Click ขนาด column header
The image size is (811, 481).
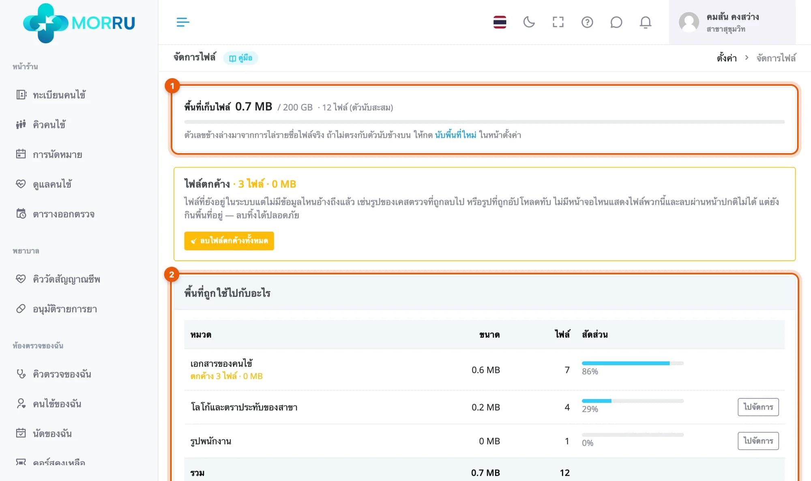[489, 334]
